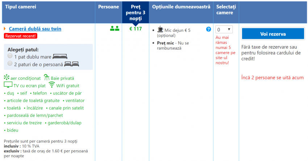Viewport: 308px width, 161px height.
Task: Click the large double bed icon
Action: [60, 57]
